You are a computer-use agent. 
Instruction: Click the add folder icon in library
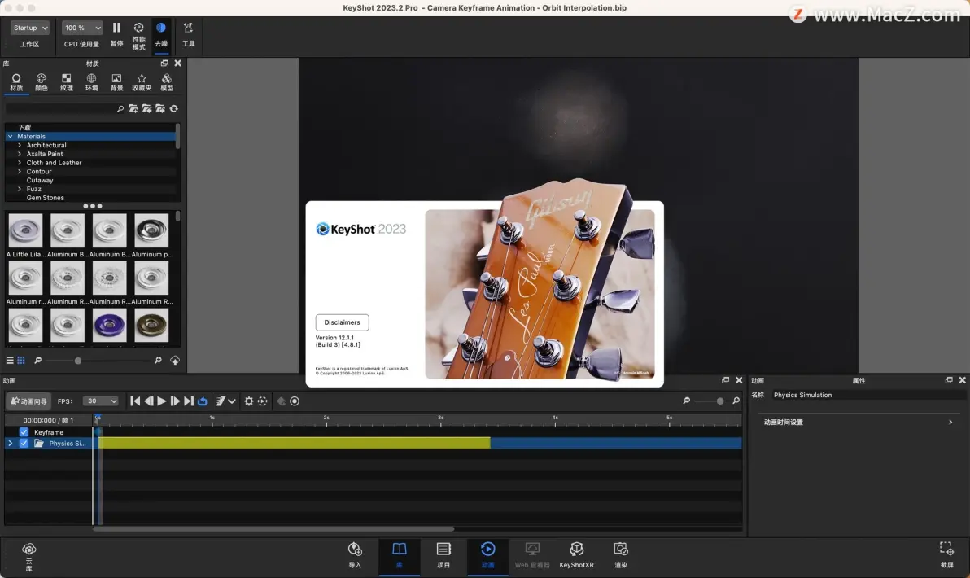(133, 109)
